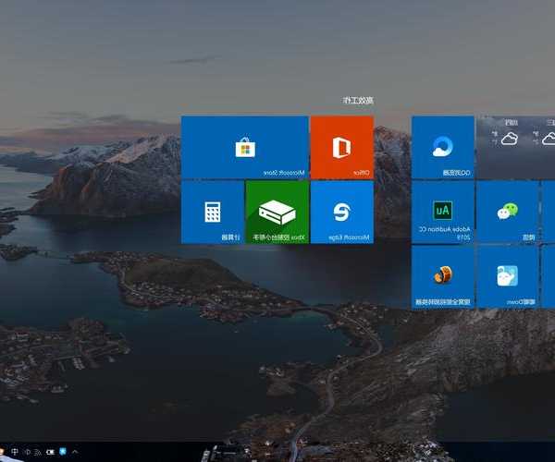555x462 pixels.
Task: Open the Microsoft Edge tile
Action: tap(341, 212)
